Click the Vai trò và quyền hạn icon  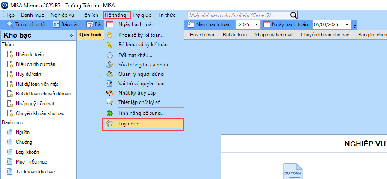109,84
